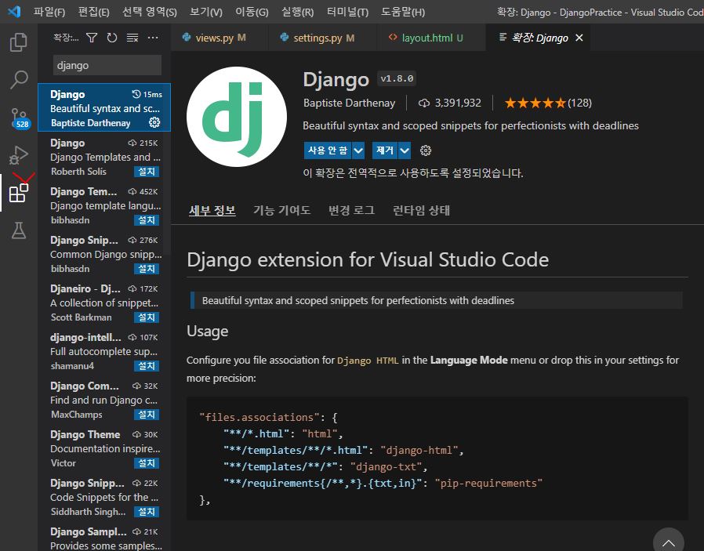Click the scroll to top arrow button
The width and height of the screenshot is (704, 551).
tap(668, 542)
